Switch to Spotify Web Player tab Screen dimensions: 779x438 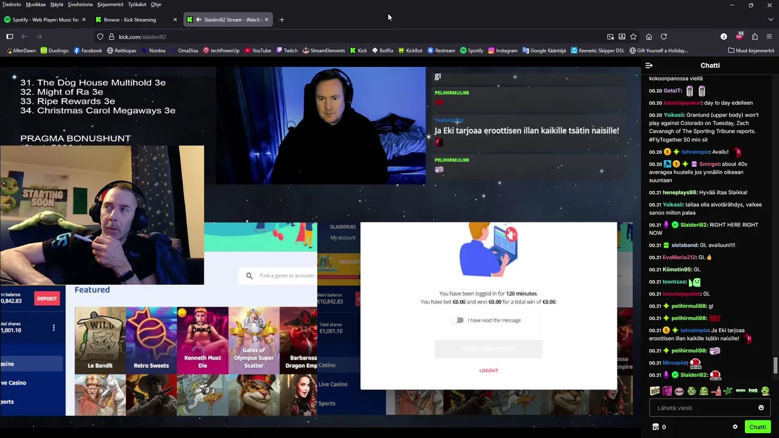click(46, 19)
